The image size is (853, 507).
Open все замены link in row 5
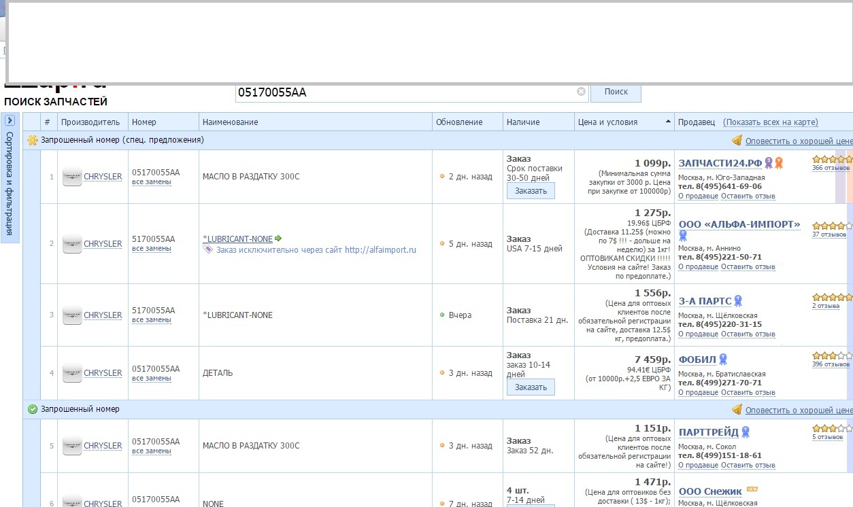pos(152,451)
